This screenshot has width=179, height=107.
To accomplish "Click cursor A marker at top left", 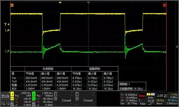I will [12, 5].
